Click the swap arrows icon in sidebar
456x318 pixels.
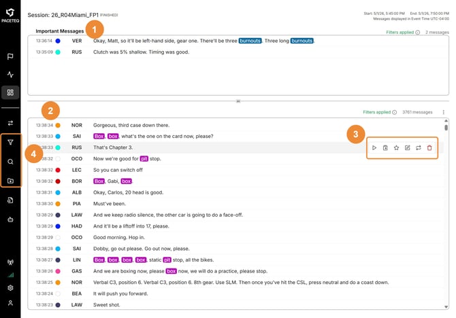pyautogui.click(x=10, y=123)
